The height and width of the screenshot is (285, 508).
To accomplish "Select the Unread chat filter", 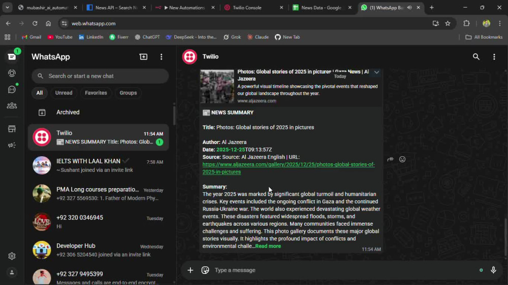I will click(x=64, y=93).
